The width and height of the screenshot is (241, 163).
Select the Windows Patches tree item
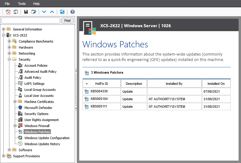(37, 132)
